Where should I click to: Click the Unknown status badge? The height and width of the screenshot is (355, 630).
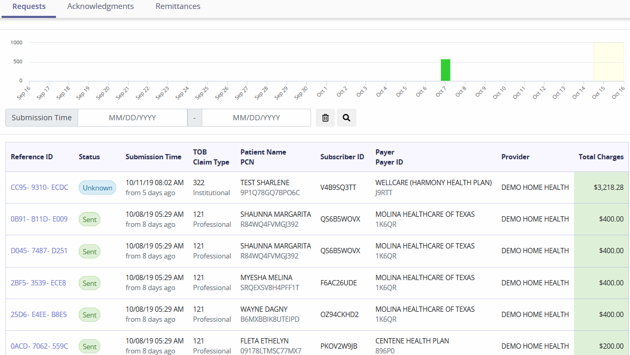[x=97, y=187]
